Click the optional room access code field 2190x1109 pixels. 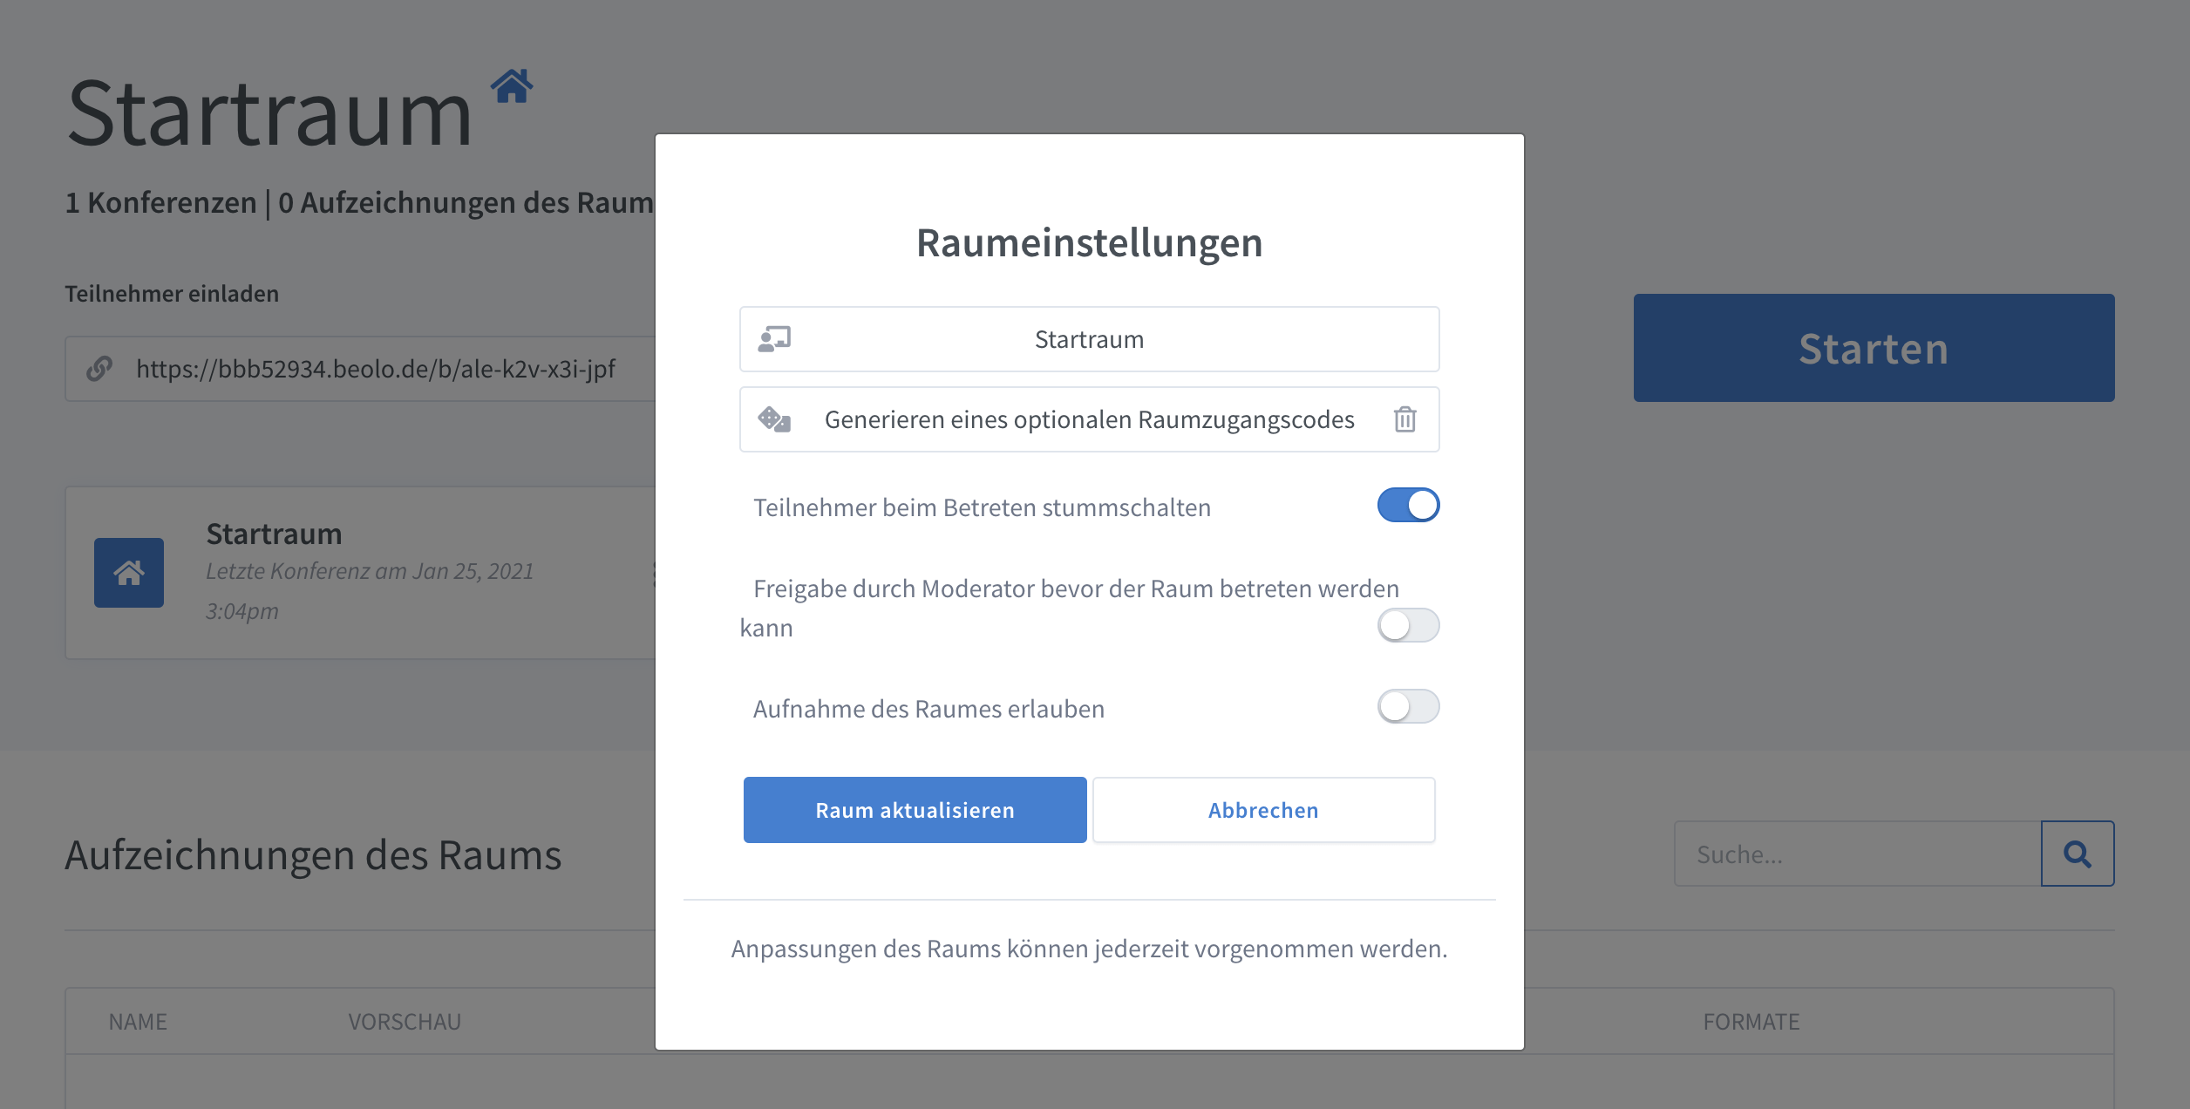point(1089,419)
